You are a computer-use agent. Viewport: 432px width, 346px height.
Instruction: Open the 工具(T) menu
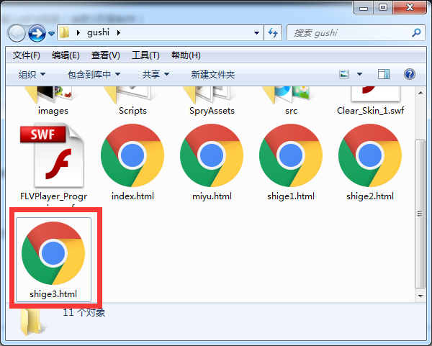145,55
